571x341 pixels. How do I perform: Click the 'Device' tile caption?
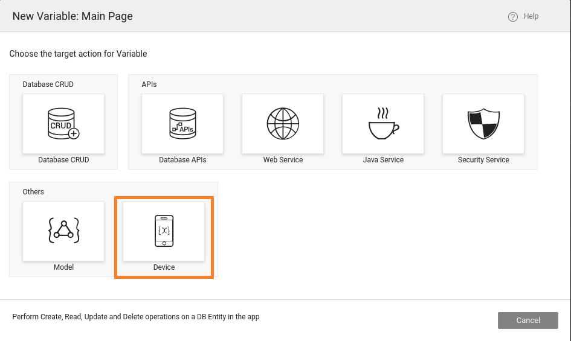[x=164, y=267]
